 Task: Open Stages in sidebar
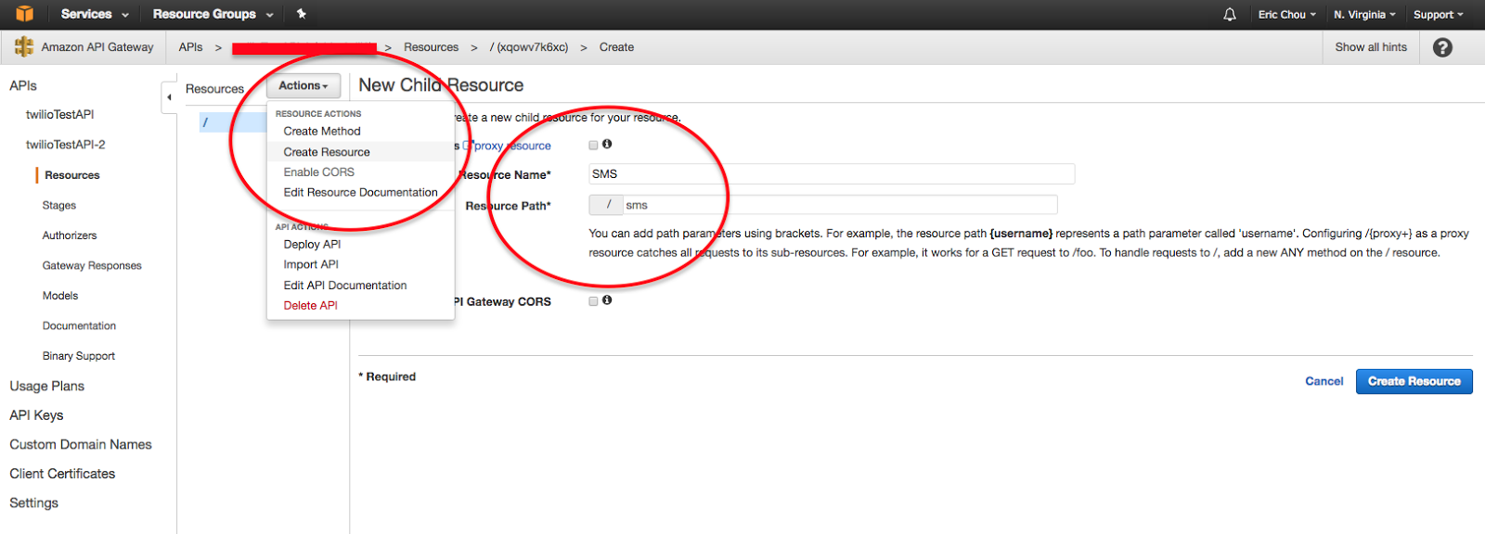58,206
